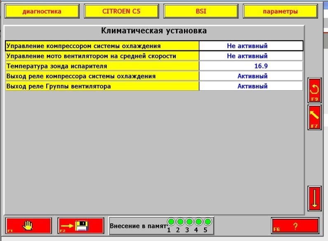328x241 pixels.
Task: Click the 16.9 temperature value cell
Action: 251,66
